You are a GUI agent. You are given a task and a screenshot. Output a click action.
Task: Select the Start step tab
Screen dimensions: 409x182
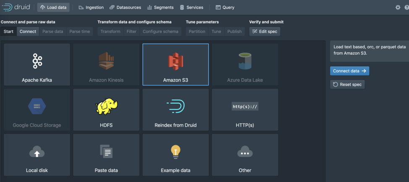(8, 32)
